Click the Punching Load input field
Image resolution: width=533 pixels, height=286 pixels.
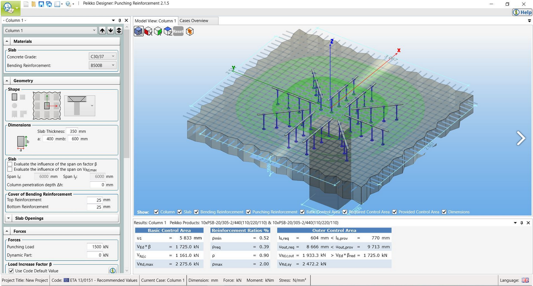coord(95,247)
